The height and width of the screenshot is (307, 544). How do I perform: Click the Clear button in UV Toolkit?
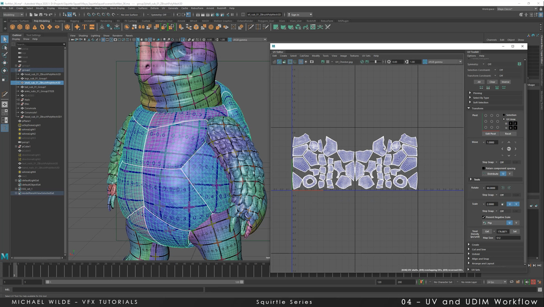pos(492,82)
